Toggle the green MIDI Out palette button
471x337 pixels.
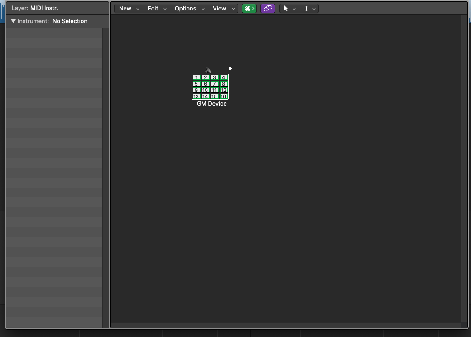click(x=249, y=9)
